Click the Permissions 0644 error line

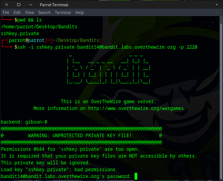pyautogui.click(x=70, y=149)
